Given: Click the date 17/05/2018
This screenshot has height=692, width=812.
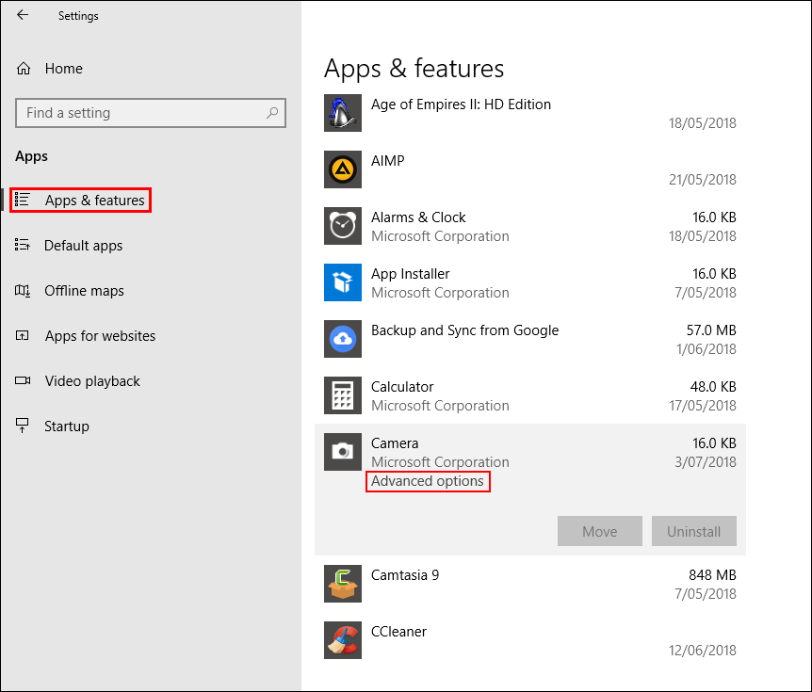Looking at the screenshot, I should point(702,405).
